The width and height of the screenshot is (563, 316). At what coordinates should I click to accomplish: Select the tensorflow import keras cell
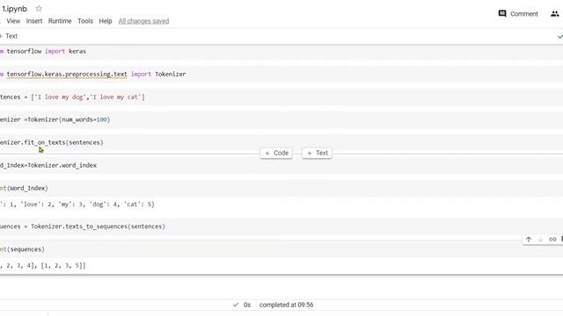pos(281,51)
